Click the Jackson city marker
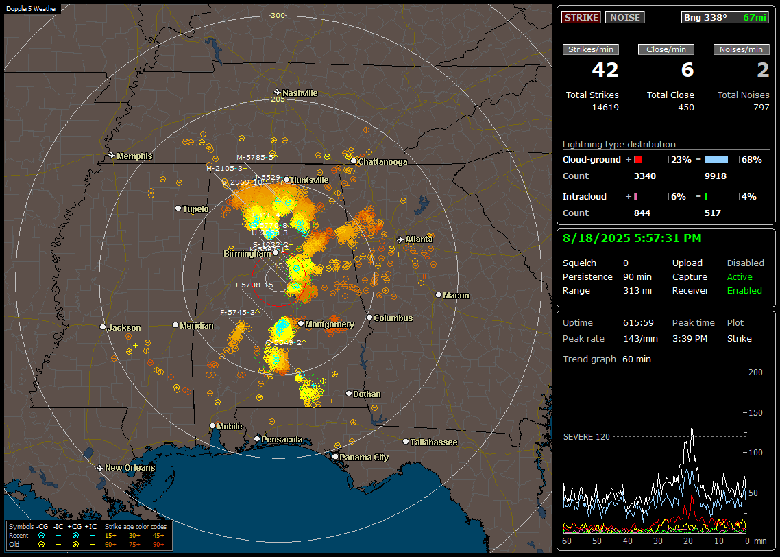The height and width of the screenshot is (557, 780). click(103, 327)
